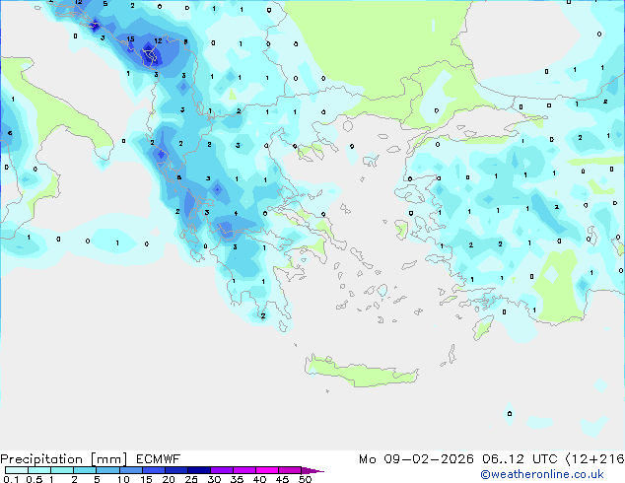
Task: Click the '(12+216' forecast offset text
Action: pyautogui.click(x=595, y=459)
